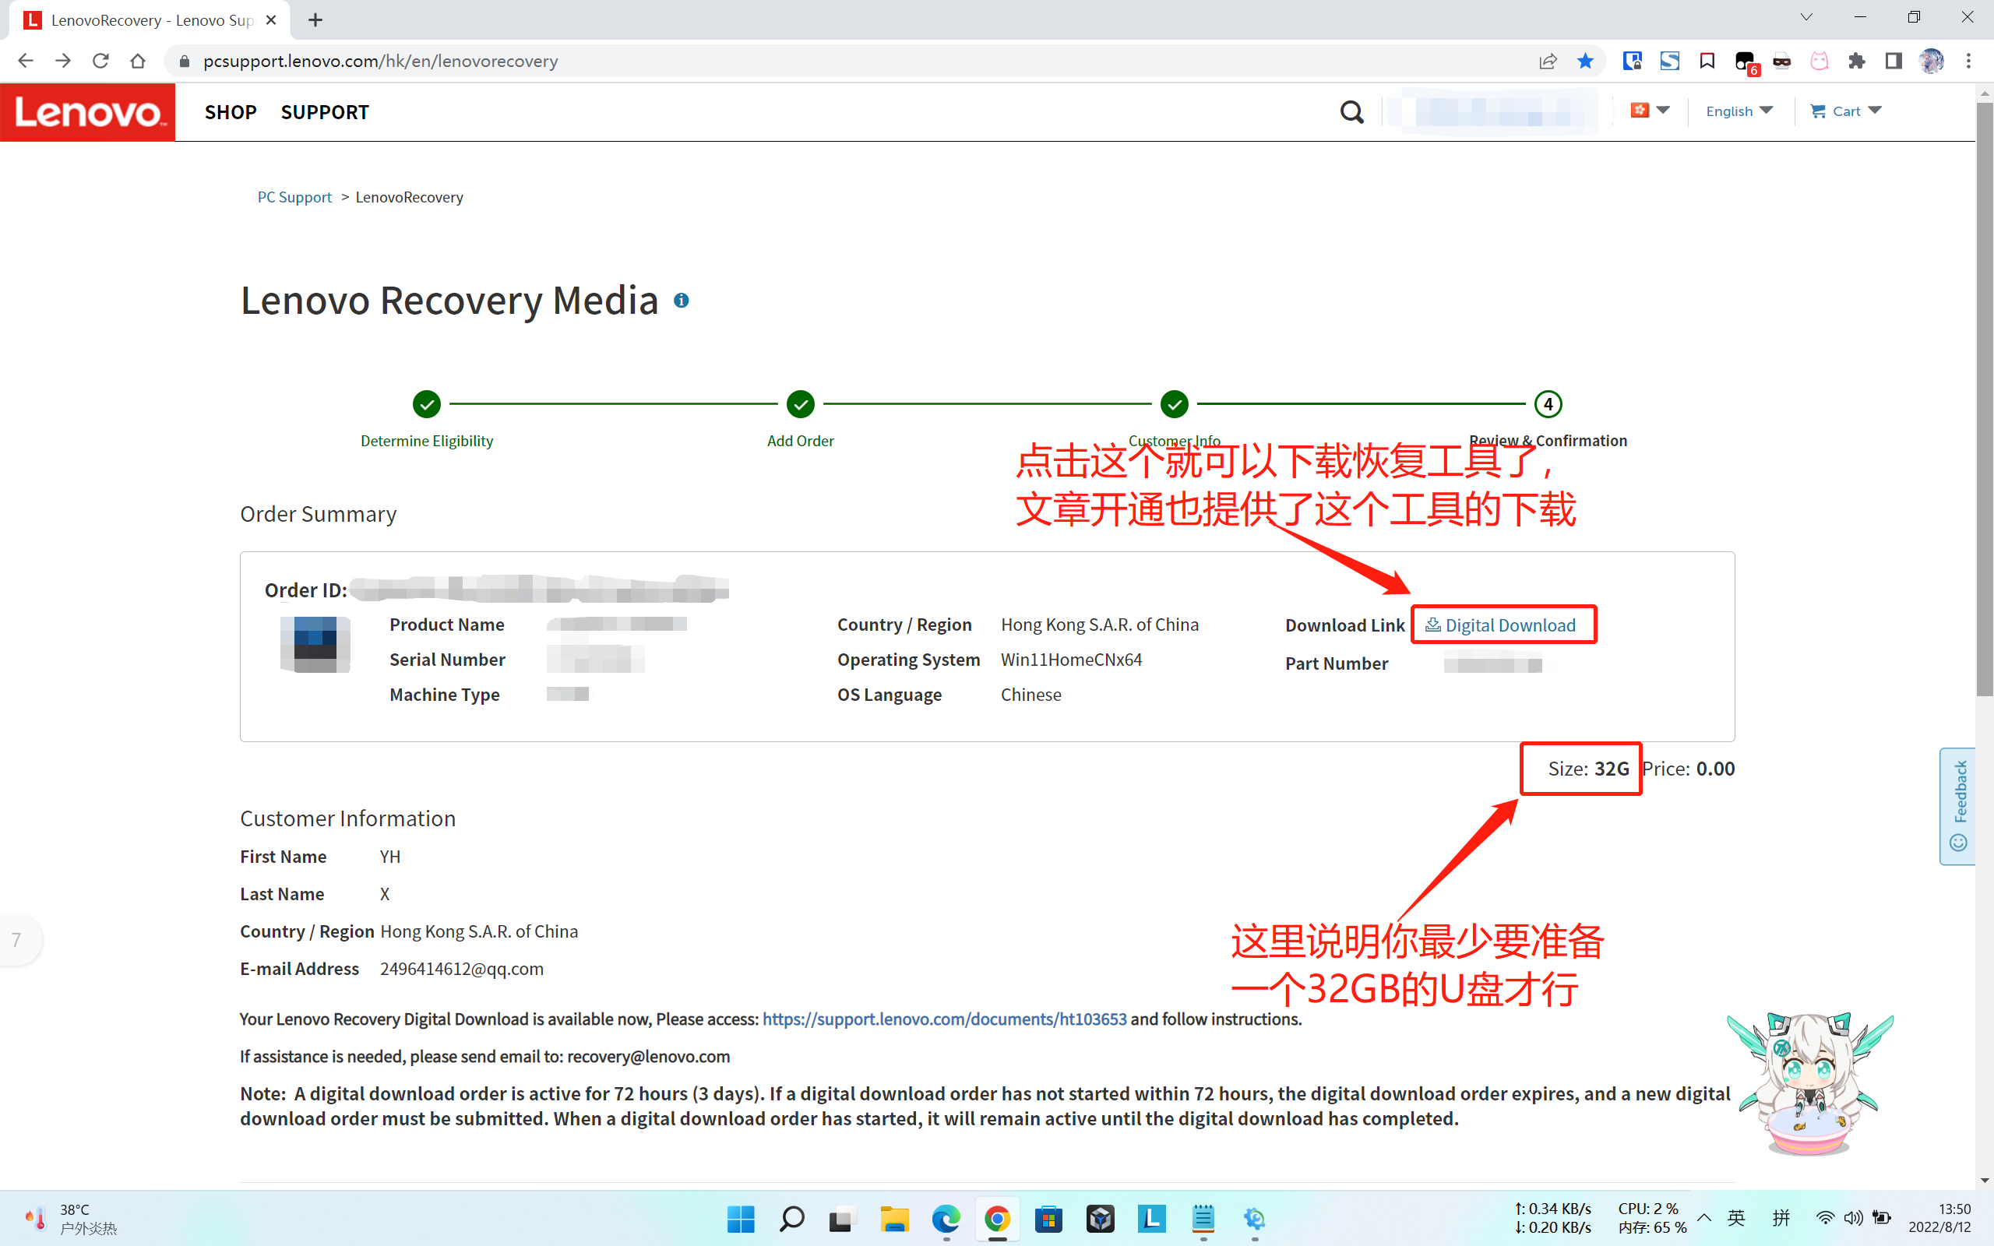
Task: Open the Chrome extensions puzzle icon
Action: click(1856, 60)
